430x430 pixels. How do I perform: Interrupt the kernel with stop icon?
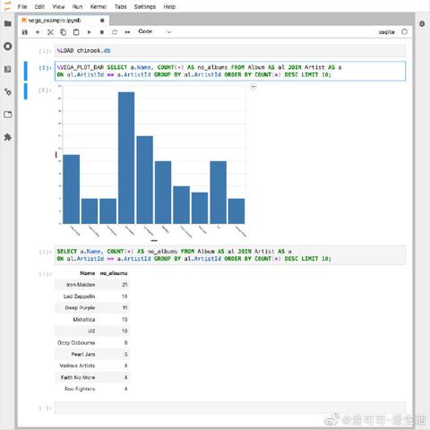(102, 32)
